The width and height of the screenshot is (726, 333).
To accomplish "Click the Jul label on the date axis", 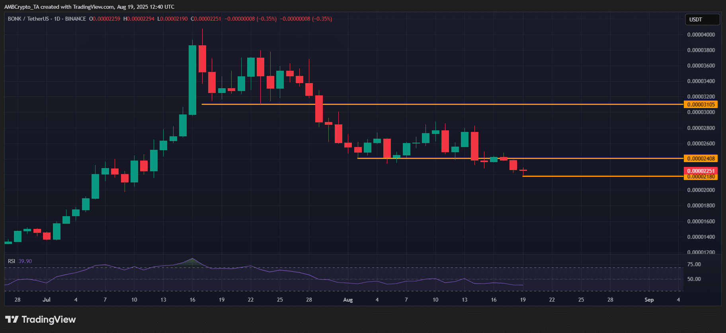I will 47,300.
